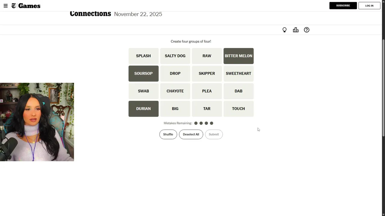385x216 pixels.
Task: Deselect the SOURSOP tile
Action: (143, 73)
